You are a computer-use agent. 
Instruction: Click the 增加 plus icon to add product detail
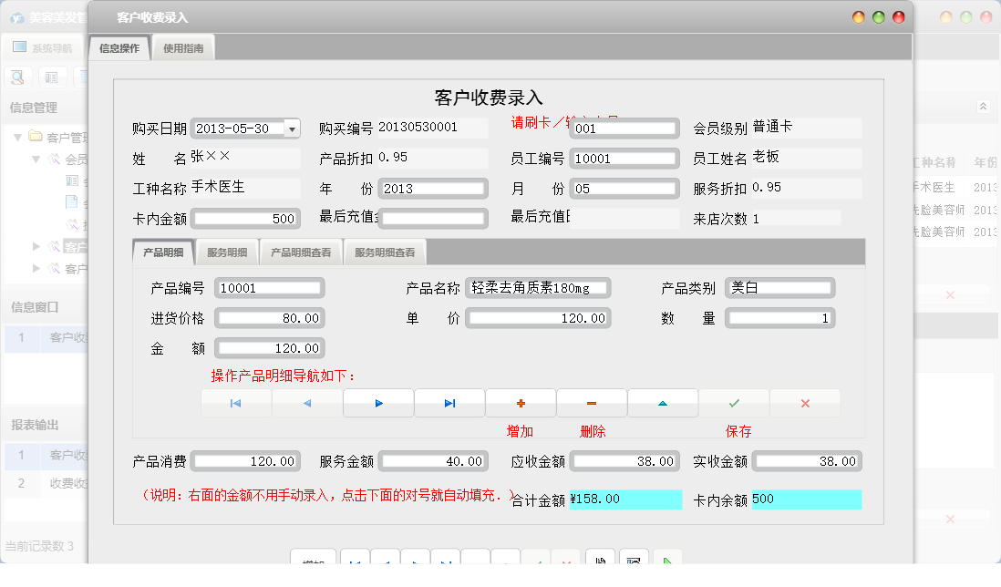[521, 402]
